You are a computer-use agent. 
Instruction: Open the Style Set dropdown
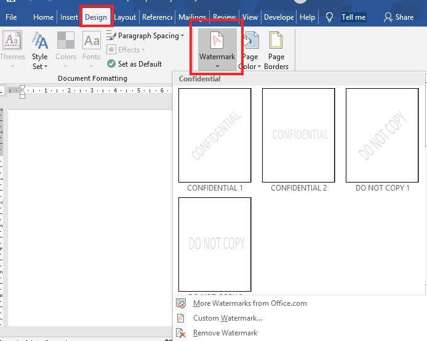pyautogui.click(x=40, y=50)
